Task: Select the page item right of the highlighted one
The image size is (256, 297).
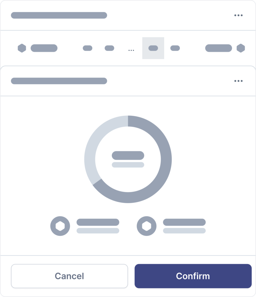Action: pos(175,48)
